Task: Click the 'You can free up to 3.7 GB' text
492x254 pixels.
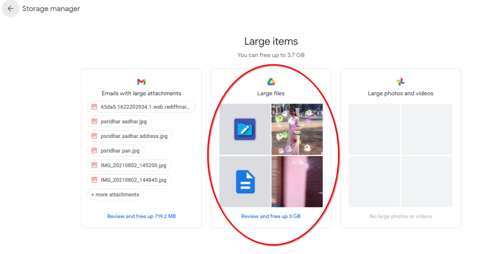Action: pos(271,55)
